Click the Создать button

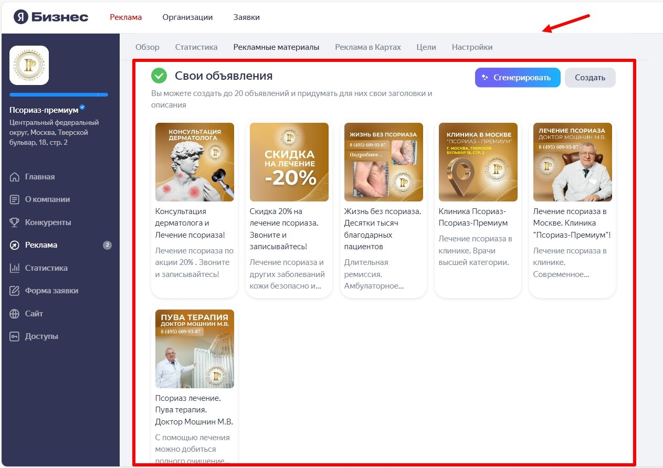(x=590, y=78)
